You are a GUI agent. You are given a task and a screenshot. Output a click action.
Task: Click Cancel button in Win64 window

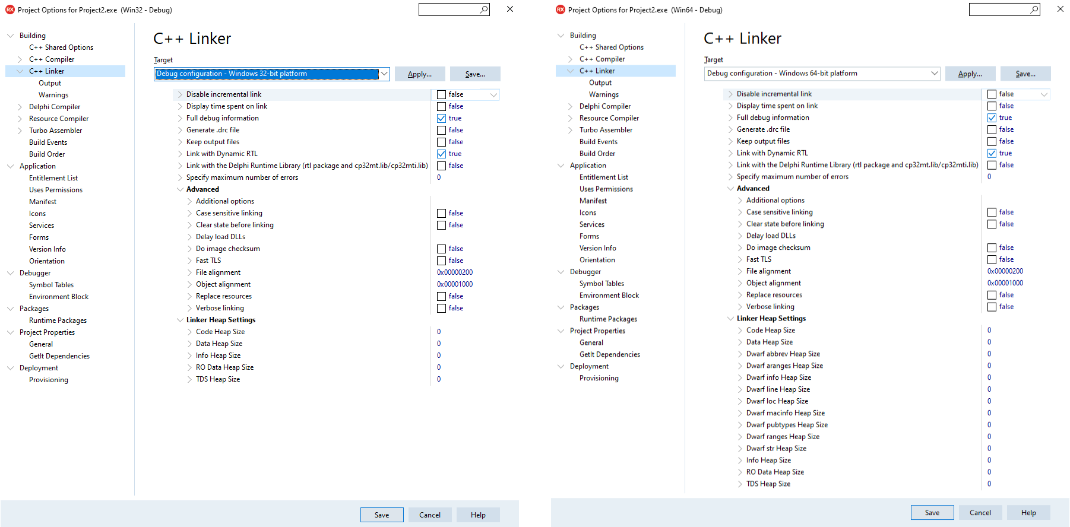click(980, 513)
